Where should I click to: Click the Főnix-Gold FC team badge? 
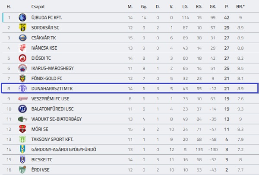pos(22,78)
